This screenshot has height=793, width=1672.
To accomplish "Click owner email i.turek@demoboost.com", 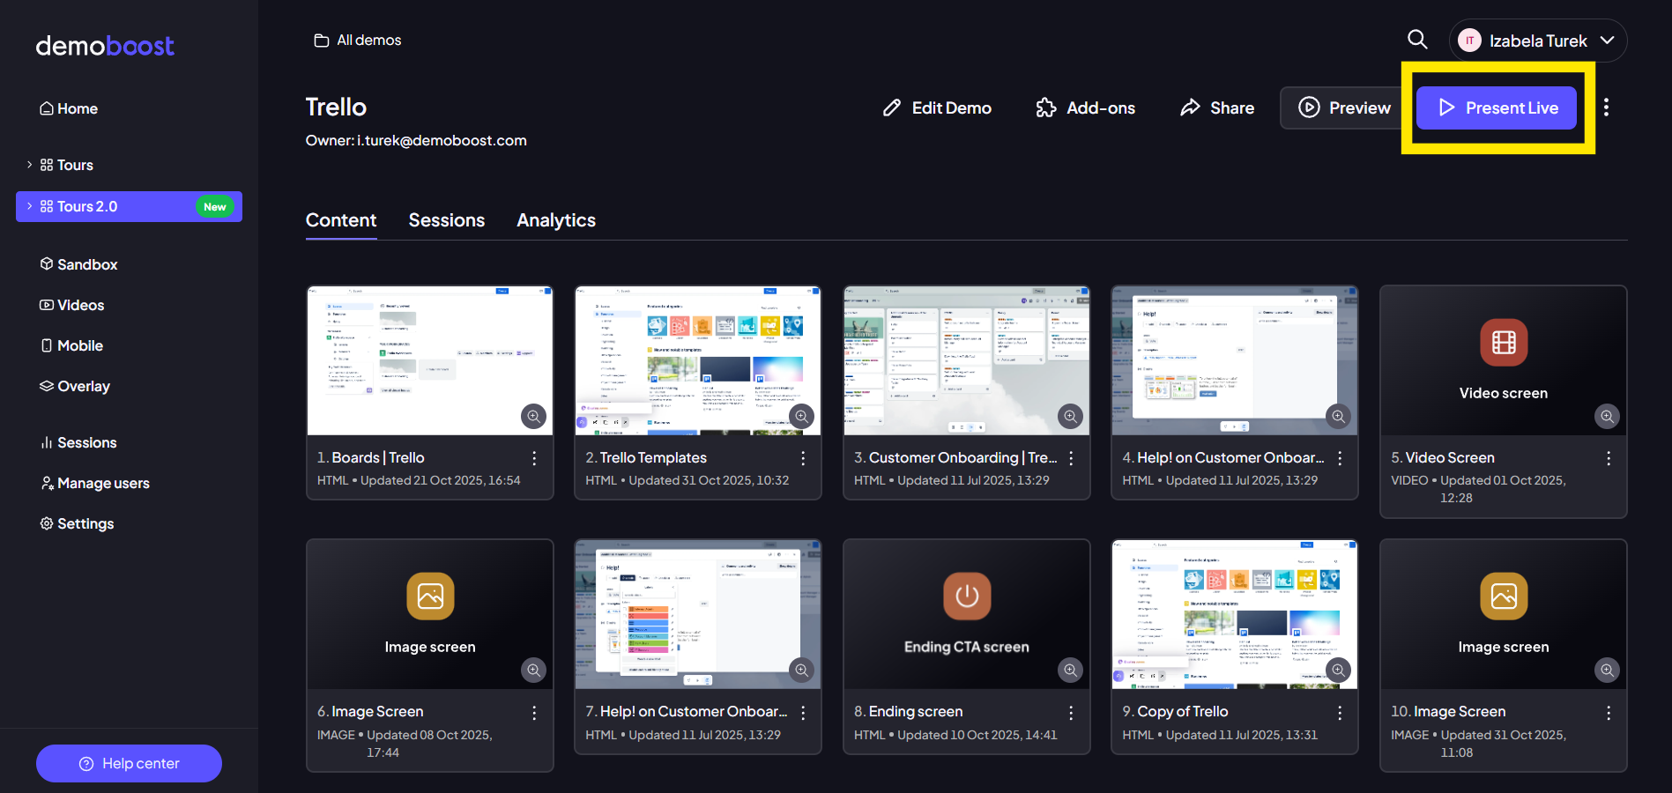I will 442,140.
